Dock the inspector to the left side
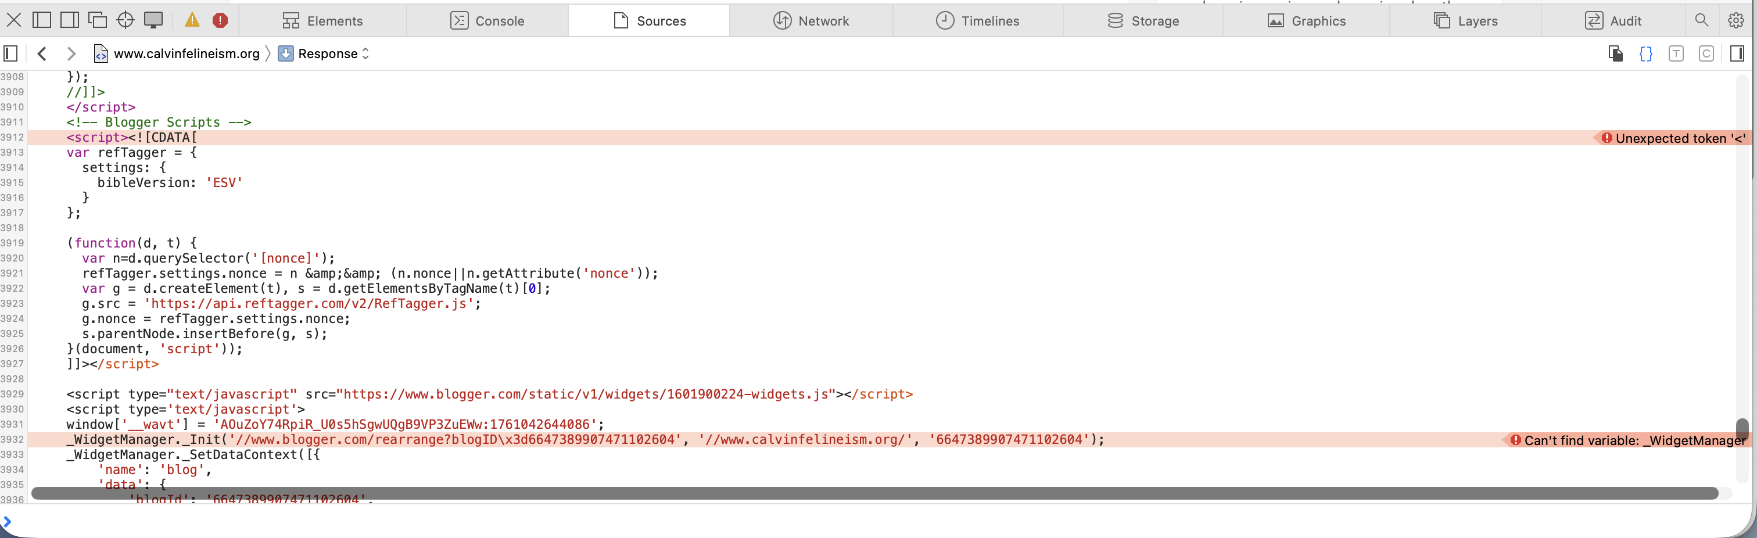The image size is (1757, 538). 42,20
